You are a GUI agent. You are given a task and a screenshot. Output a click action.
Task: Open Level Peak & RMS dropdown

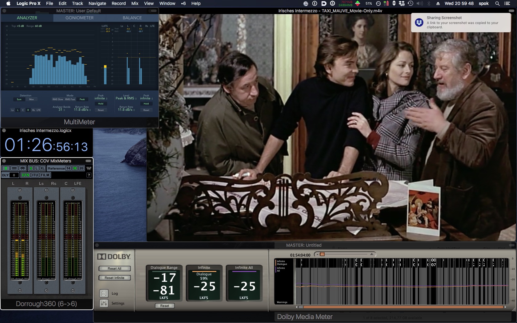tap(126, 98)
